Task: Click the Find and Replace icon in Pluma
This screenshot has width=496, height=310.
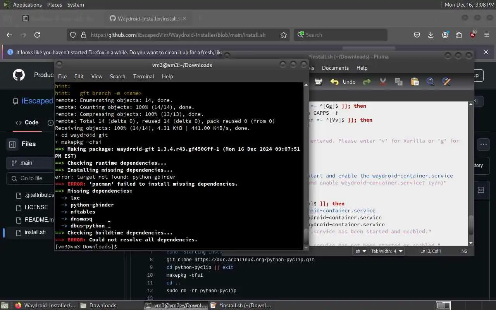Action: tap(446, 82)
